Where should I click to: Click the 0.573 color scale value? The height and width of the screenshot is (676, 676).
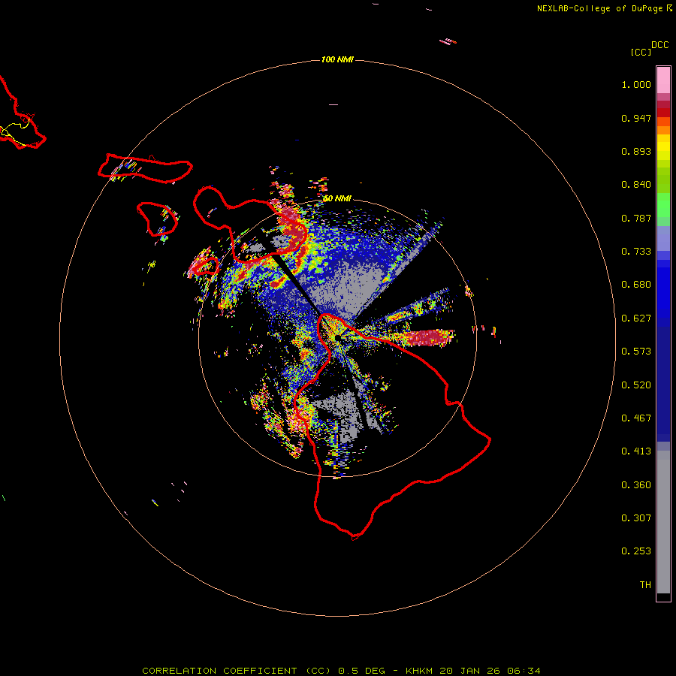pos(636,352)
